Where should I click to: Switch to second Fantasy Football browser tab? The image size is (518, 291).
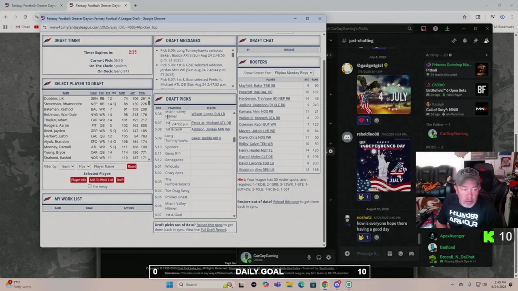tap(98, 6)
